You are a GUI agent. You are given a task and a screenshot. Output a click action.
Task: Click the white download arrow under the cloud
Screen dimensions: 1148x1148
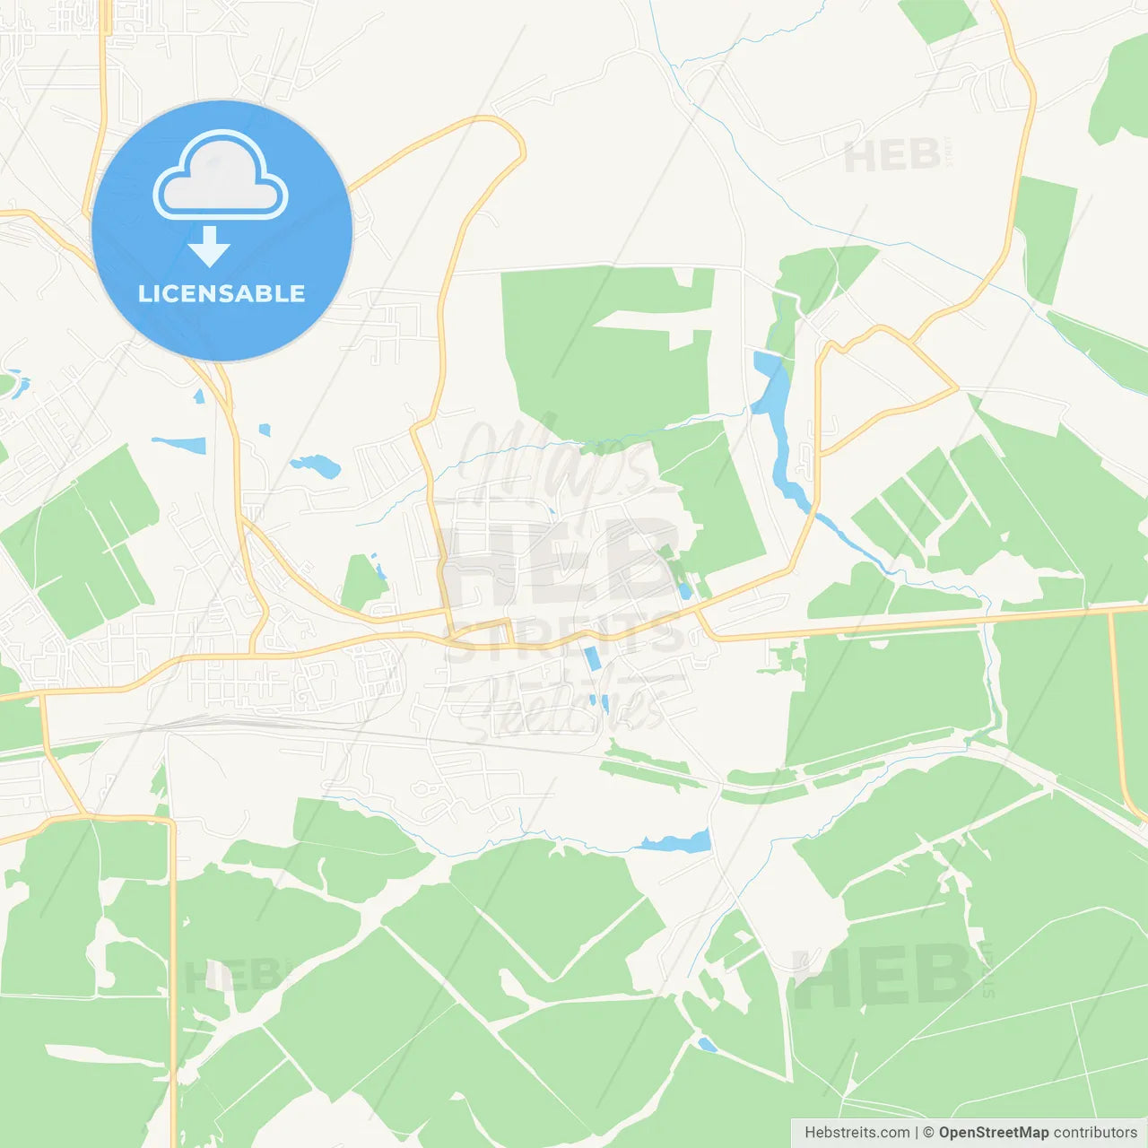(209, 247)
